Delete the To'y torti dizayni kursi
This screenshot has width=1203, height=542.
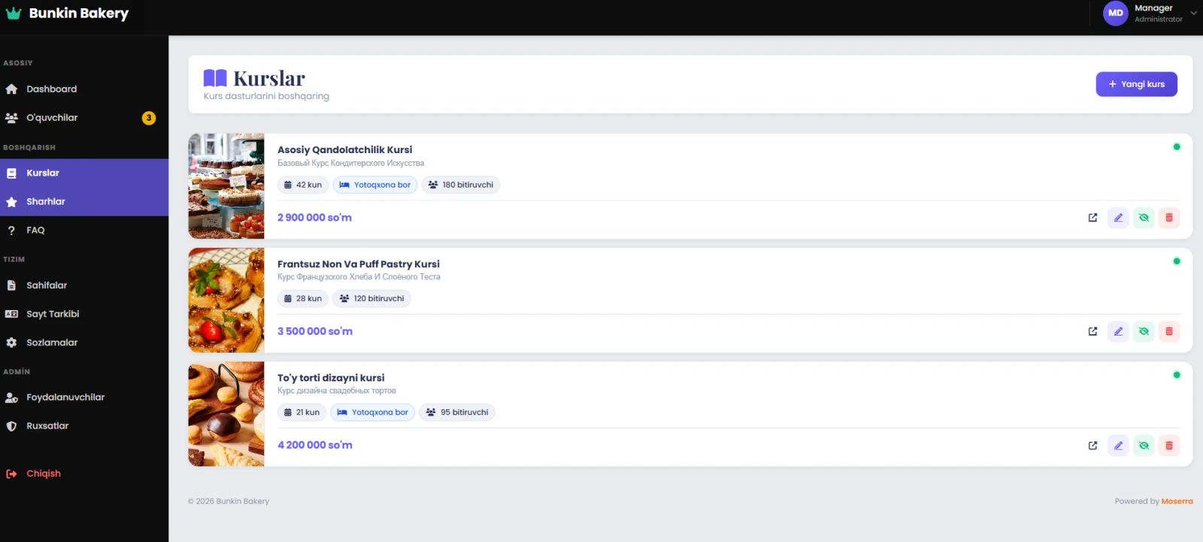[x=1168, y=445]
